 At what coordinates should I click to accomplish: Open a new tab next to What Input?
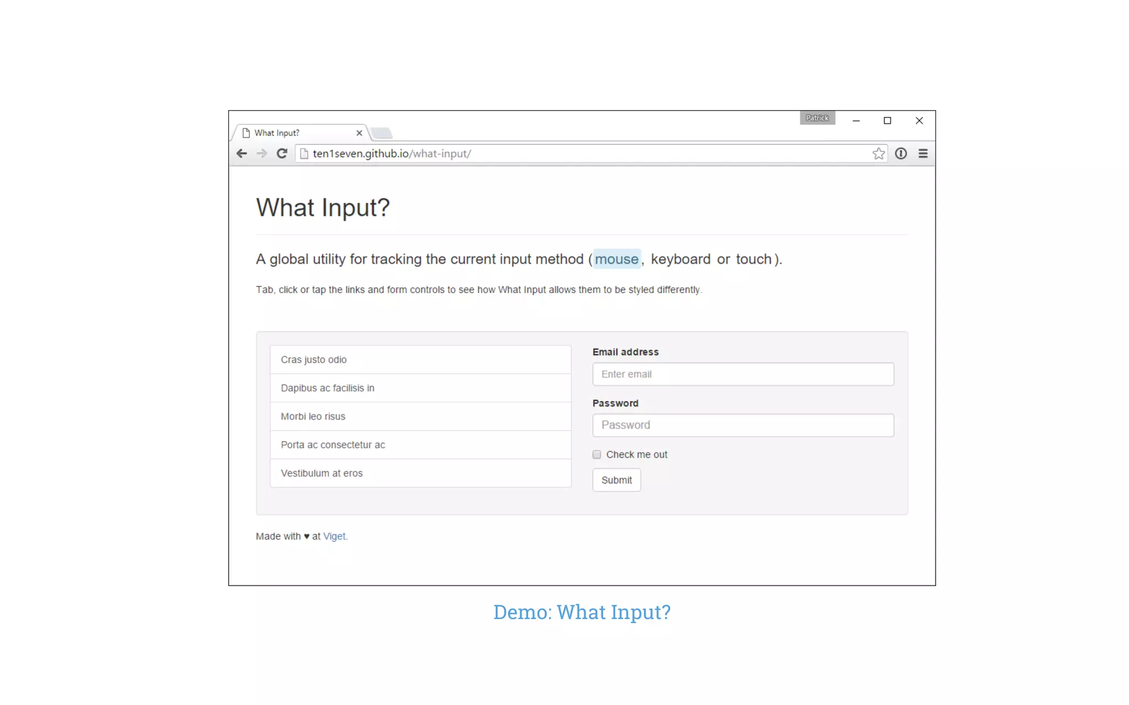(x=381, y=133)
